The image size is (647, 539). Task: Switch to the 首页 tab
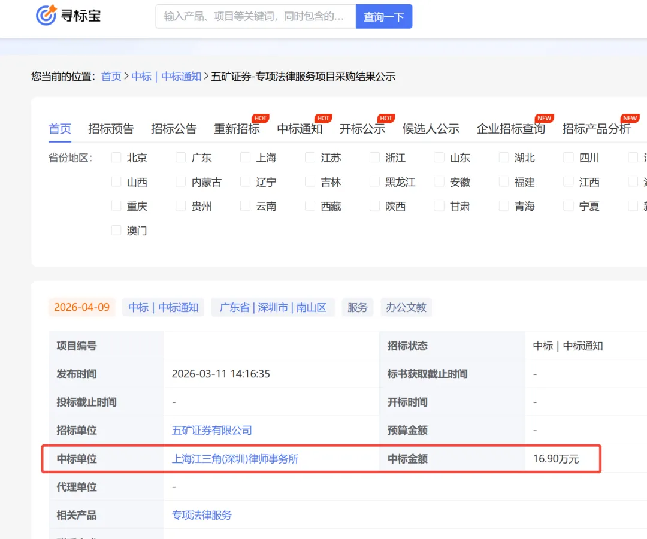(60, 129)
